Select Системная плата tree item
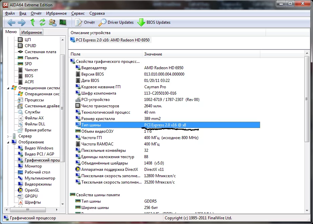 [x=37, y=52]
